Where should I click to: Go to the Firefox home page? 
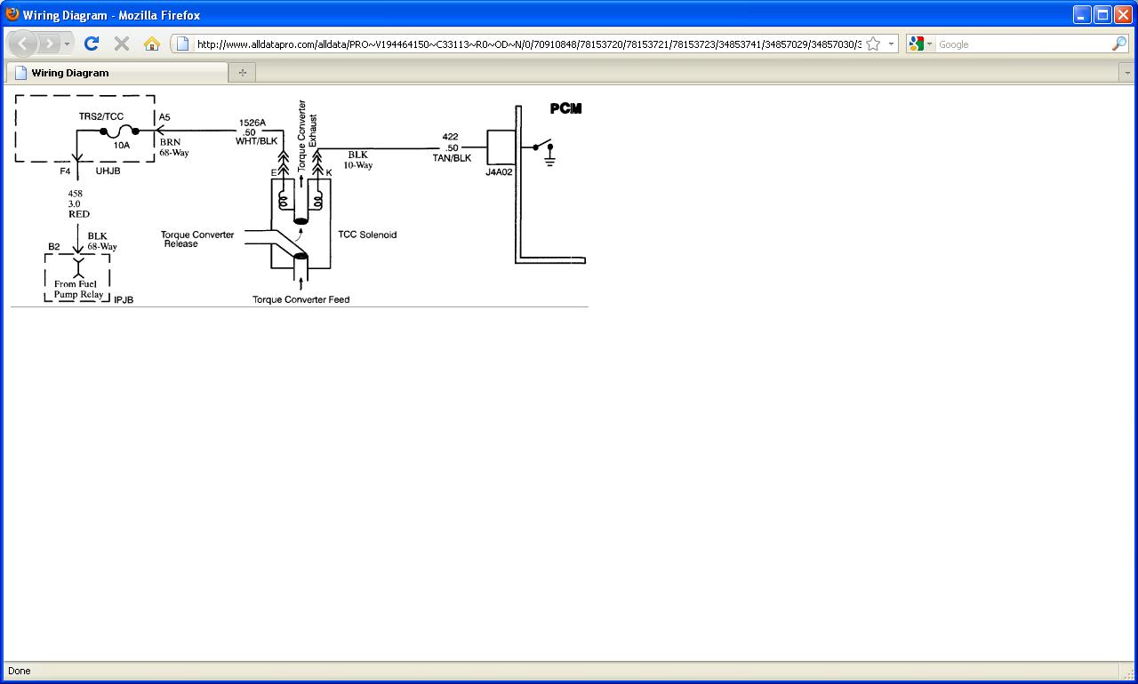pyautogui.click(x=152, y=44)
